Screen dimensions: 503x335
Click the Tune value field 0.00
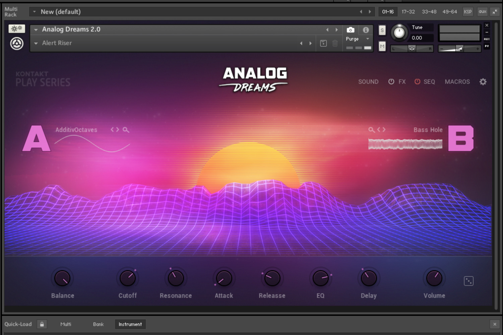point(422,38)
